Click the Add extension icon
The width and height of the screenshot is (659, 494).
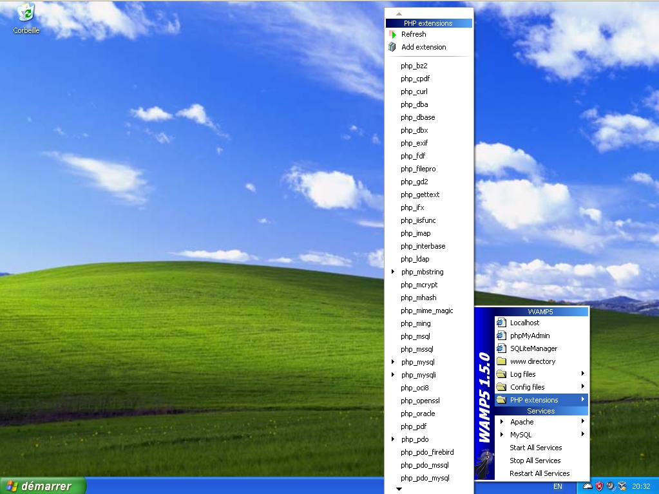[392, 47]
